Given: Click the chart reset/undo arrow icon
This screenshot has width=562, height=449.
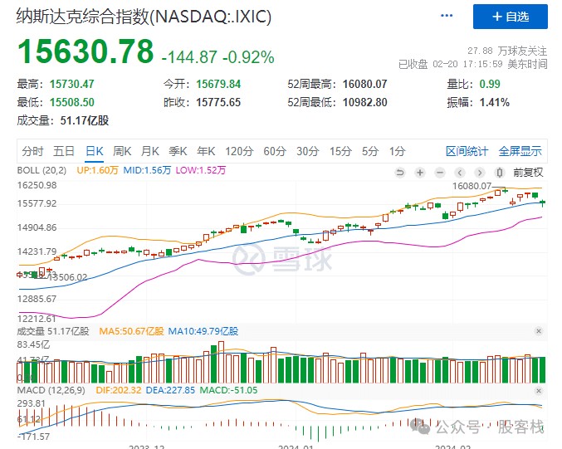Looking at the screenshot, I should pos(399,173).
